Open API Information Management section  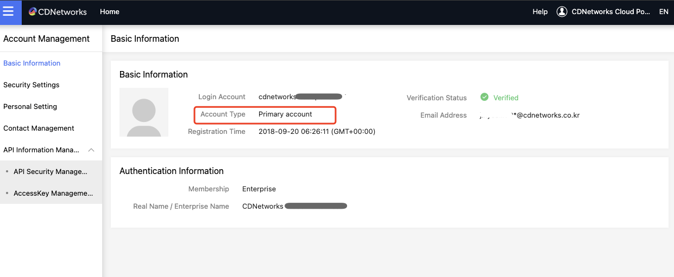[41, 150]
